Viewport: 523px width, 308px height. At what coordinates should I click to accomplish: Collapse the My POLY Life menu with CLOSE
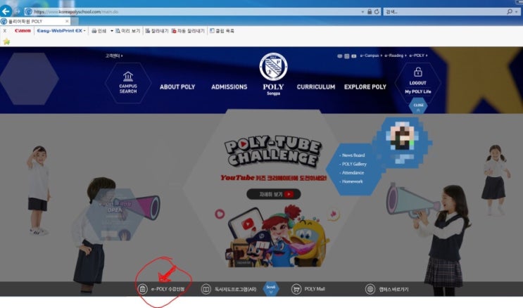418,105
